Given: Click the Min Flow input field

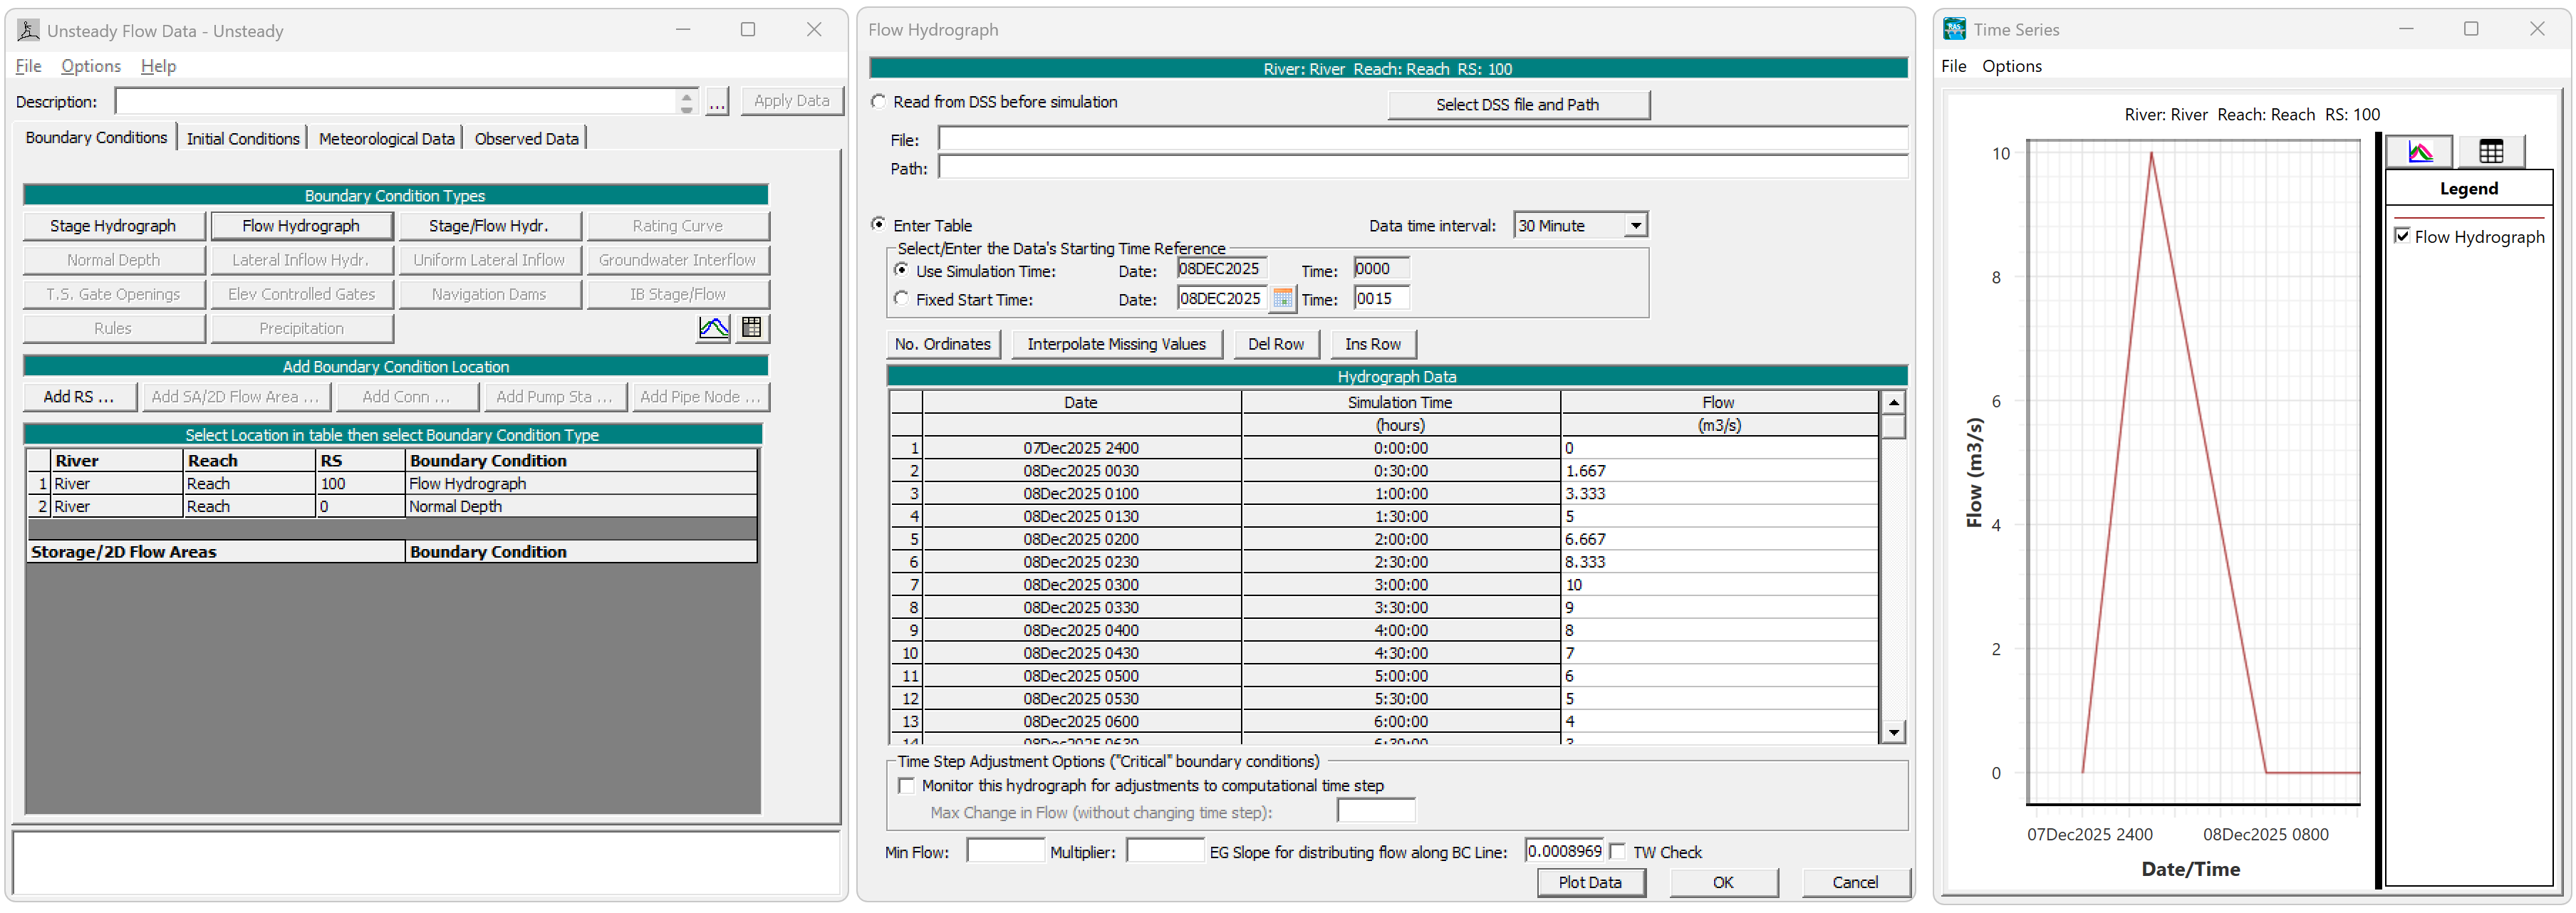Looking at the screenshot, I should pyautogui.click(x=1005, y=852).
